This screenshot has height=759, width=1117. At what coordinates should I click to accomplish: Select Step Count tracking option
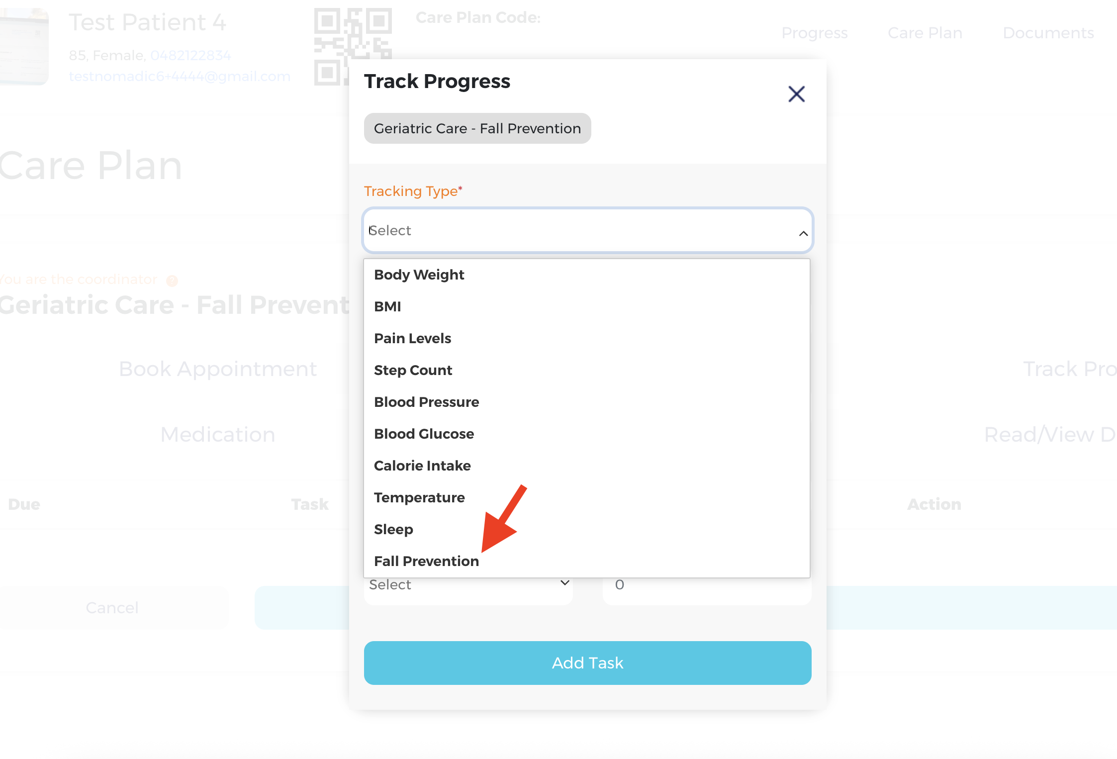[413, 370]
